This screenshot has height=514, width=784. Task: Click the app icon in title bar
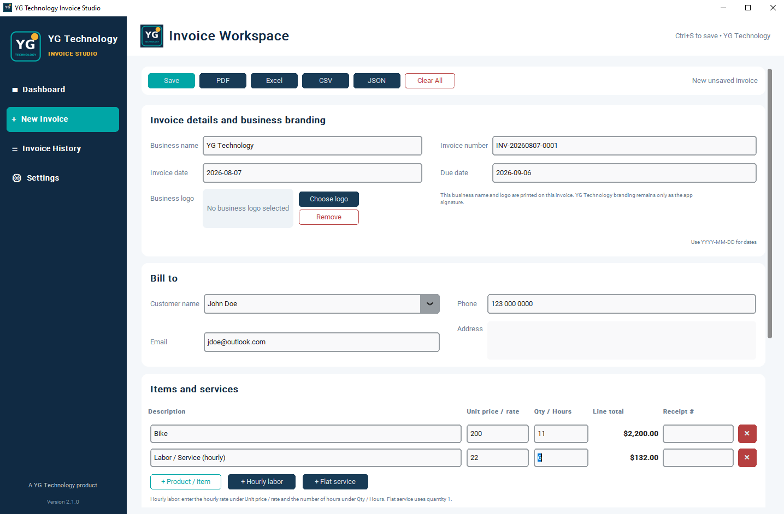[8, 8]
